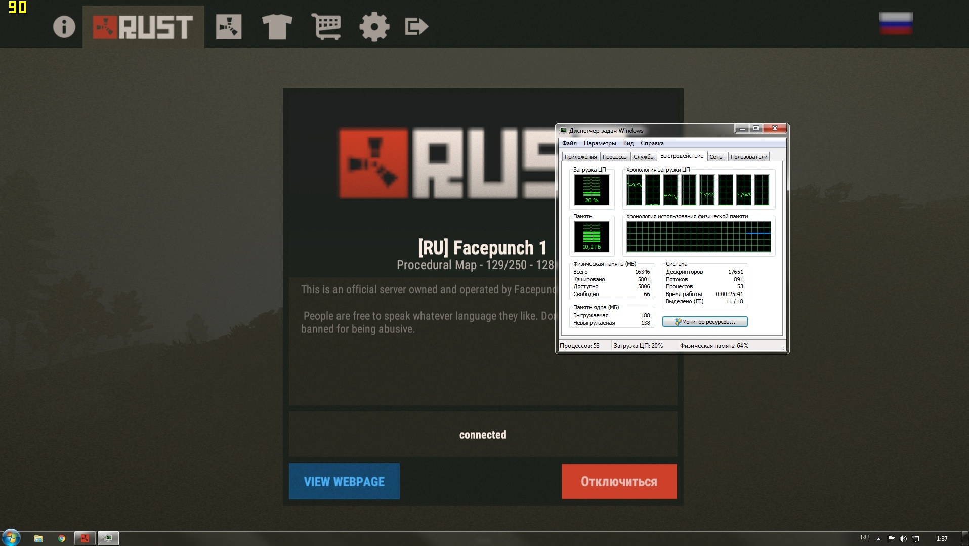The image size is (969, 546).
Task: Click the memory 10,2 ГБ gauge
Action: [592, 236]
